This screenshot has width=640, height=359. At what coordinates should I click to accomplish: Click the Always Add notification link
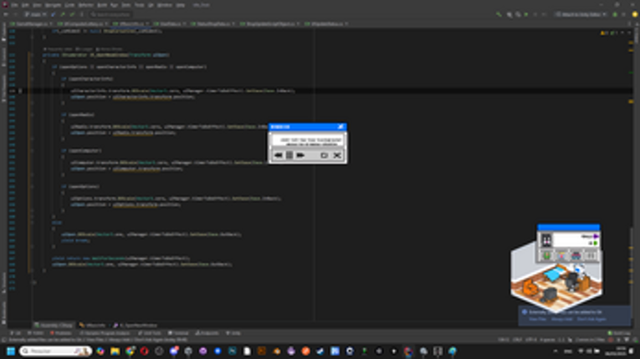click(x=561, y=319)
